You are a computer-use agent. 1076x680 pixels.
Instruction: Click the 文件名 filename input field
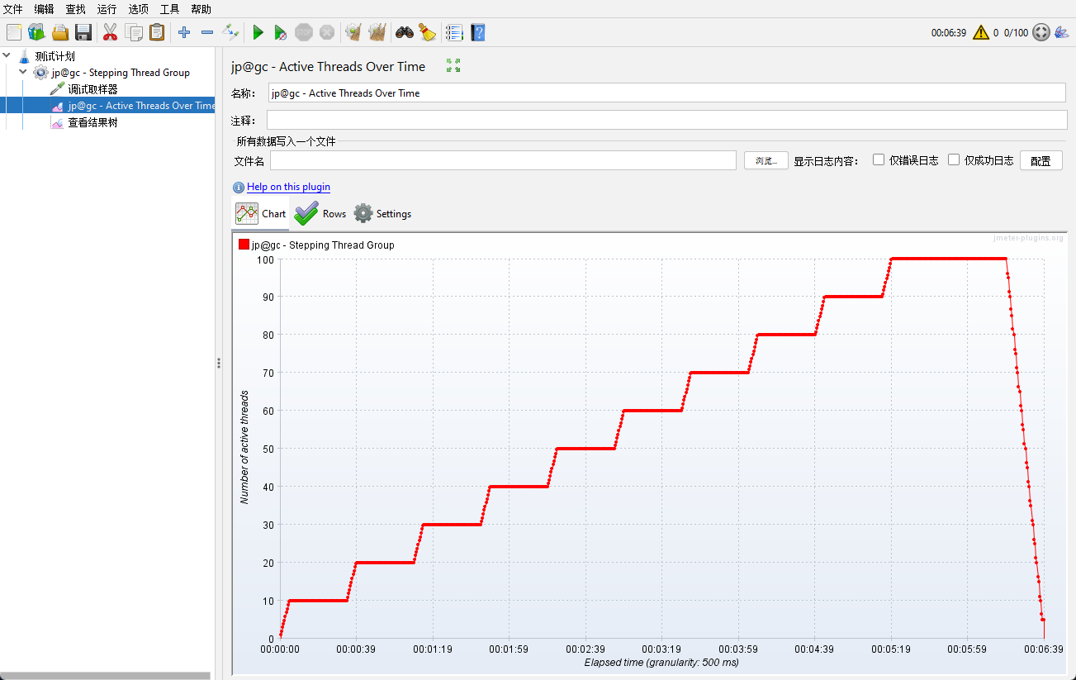click(503, 160)
